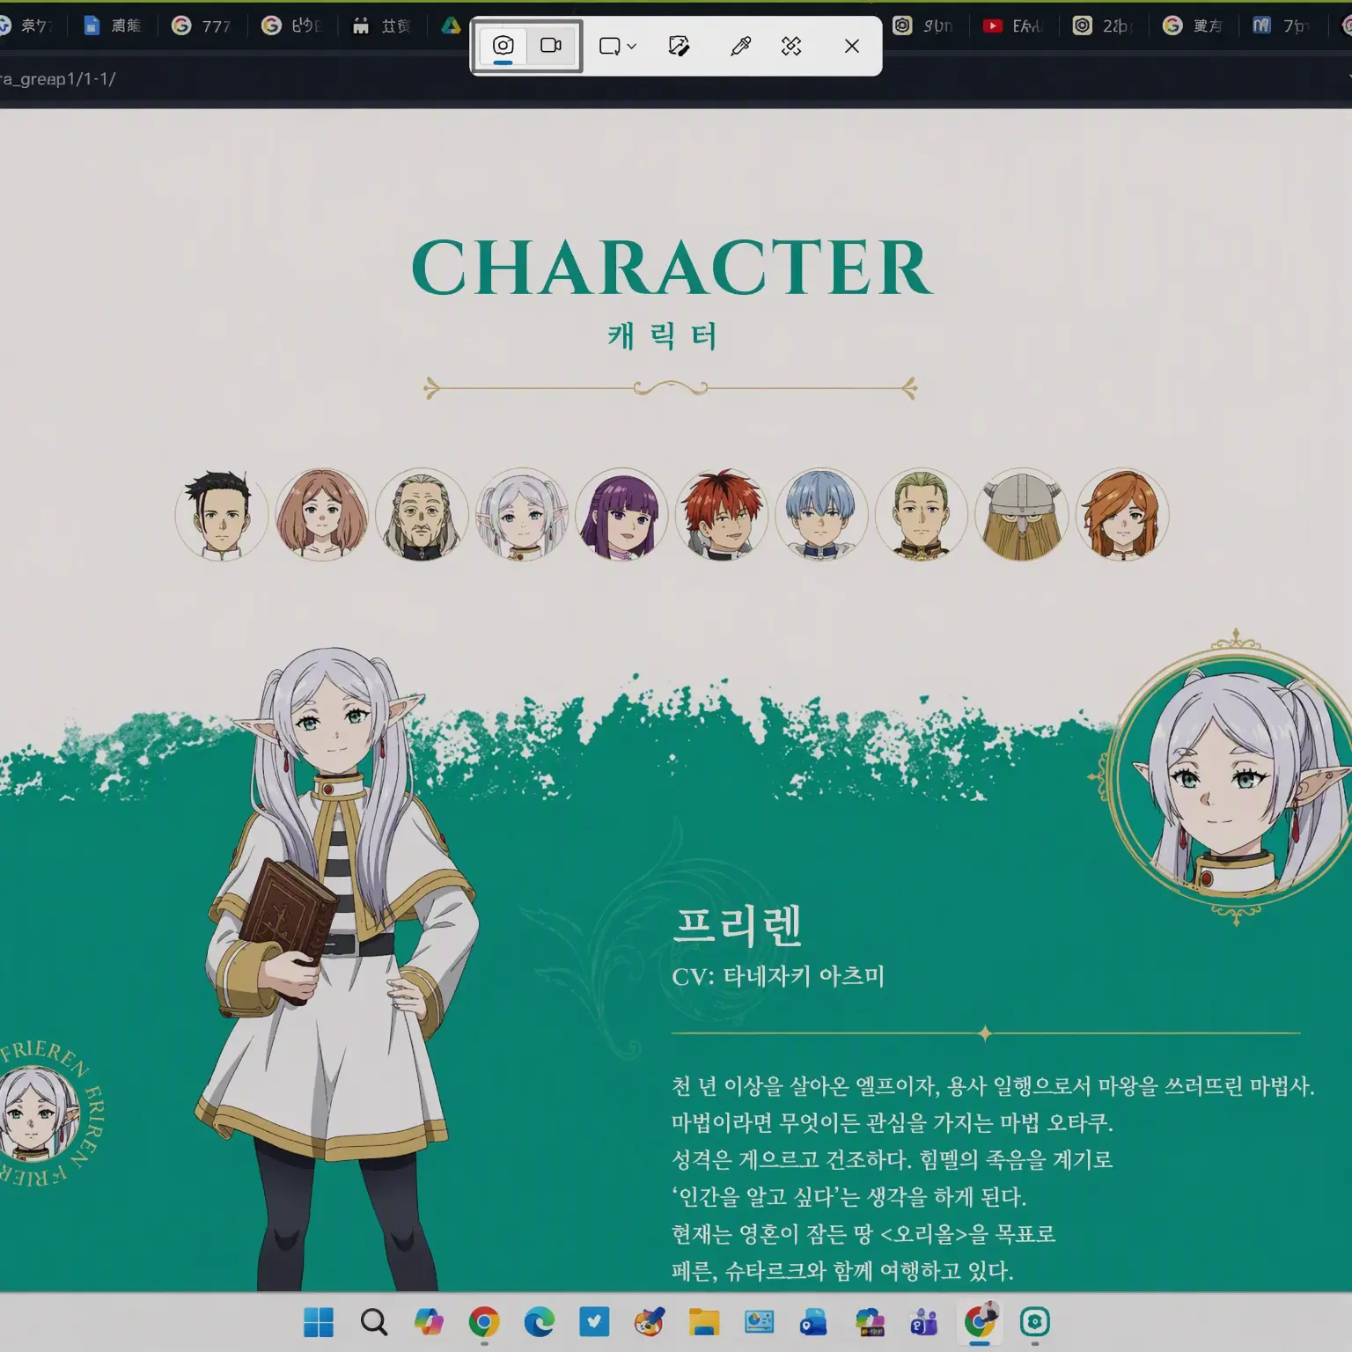Switch to the Google Docs browser tab
The height and width of the screenshot is (1352, 1352).
point(113,26)
